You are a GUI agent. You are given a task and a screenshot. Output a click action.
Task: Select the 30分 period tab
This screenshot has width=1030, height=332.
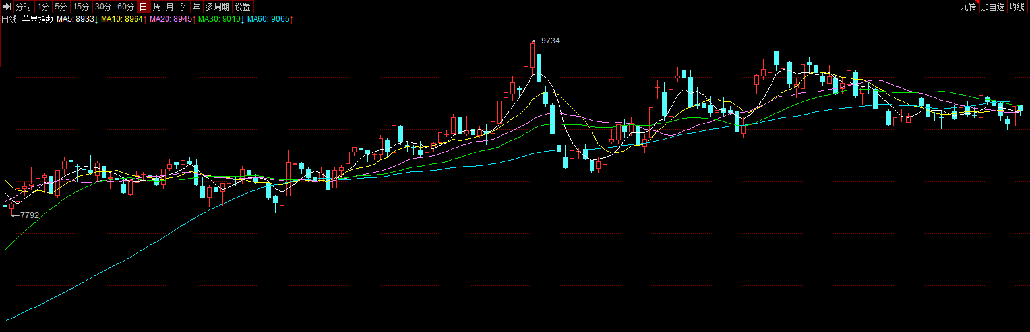[104, 7]
